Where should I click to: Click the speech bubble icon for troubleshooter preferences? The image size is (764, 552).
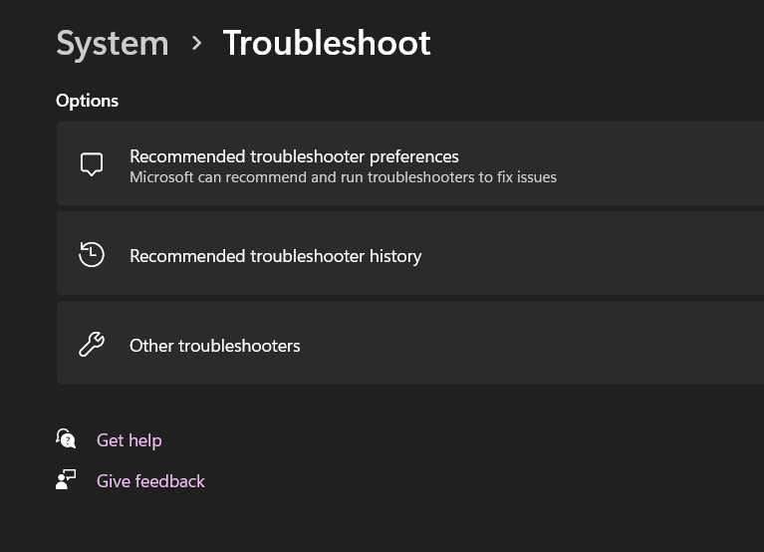coord(92,164)
